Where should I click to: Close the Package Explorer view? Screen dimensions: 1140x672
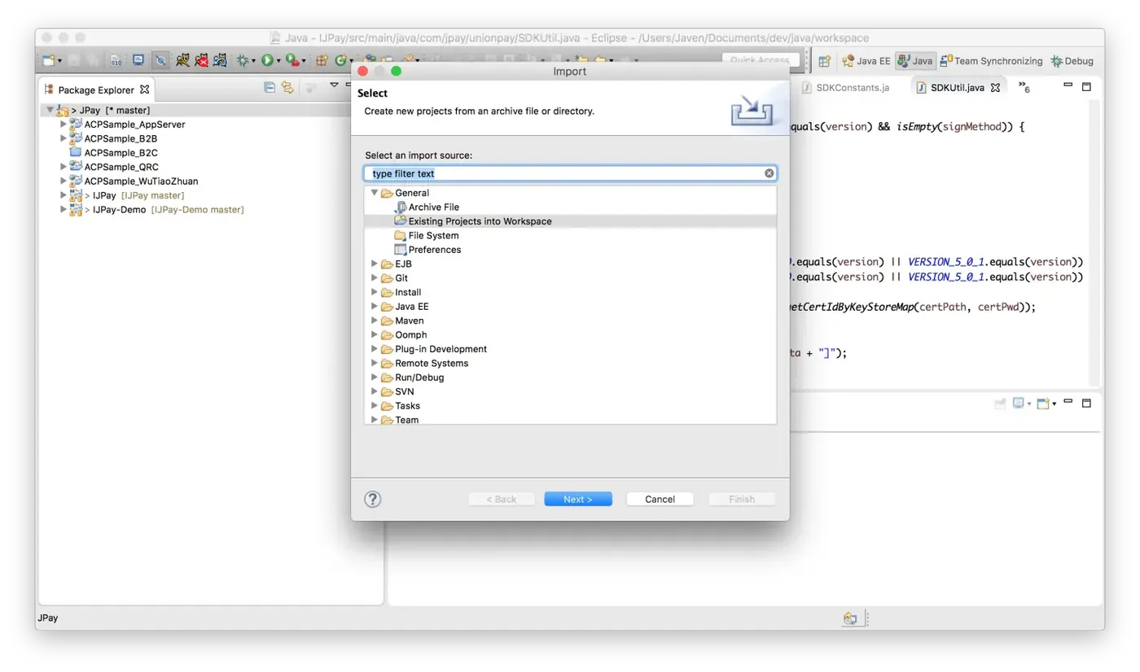point(145,89)
